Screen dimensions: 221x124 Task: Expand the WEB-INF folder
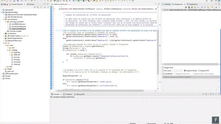[x=10, y=55]
